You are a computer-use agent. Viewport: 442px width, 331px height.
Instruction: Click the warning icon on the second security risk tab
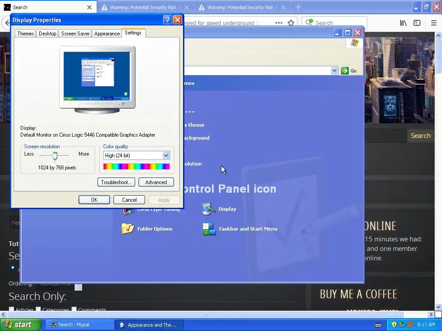coord(201,8)
